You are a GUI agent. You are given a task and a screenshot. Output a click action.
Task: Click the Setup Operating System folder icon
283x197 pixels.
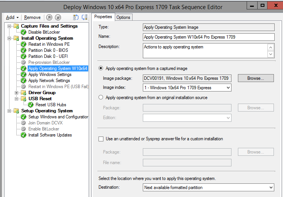17,111
